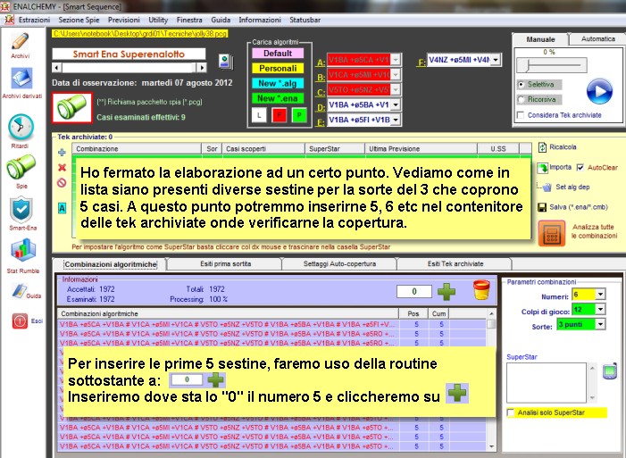Open the Sezione Spie menu
Screen dimensions: 626x458
[x=79, y=20]
